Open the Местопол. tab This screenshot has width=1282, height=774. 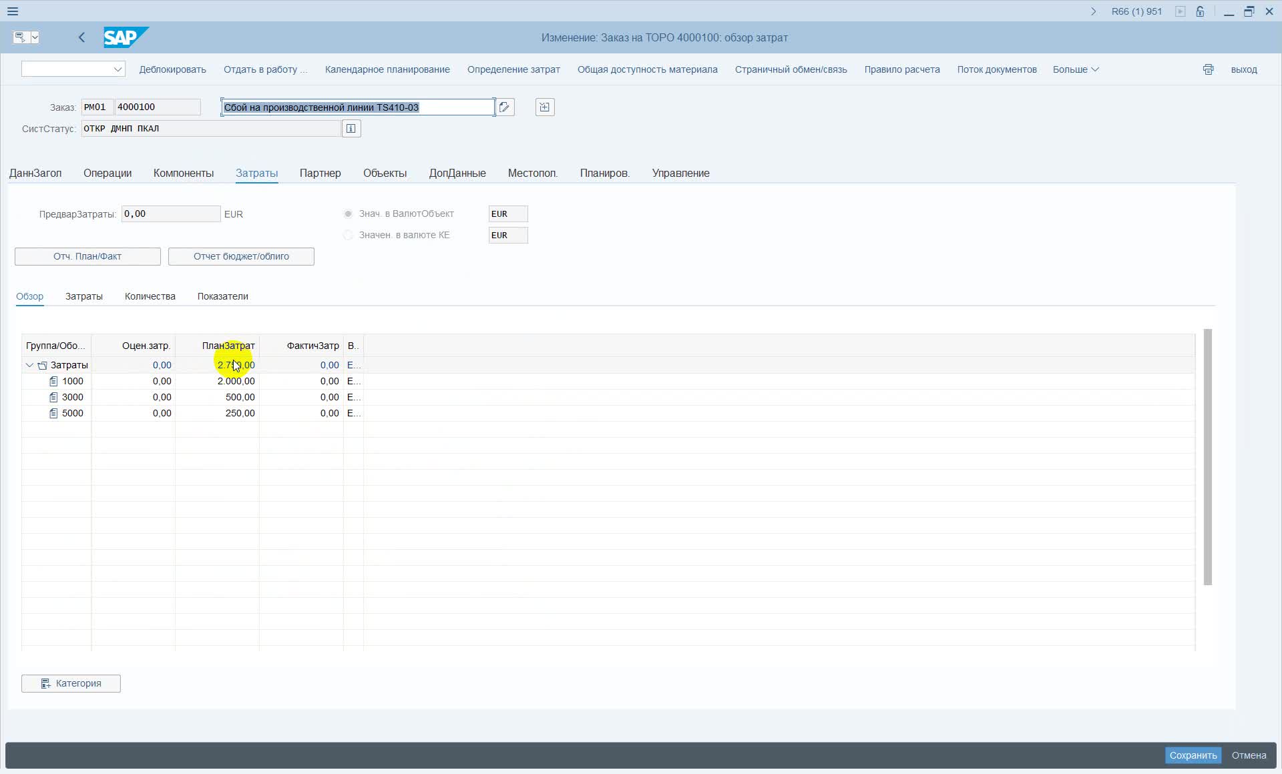point(533,173)
